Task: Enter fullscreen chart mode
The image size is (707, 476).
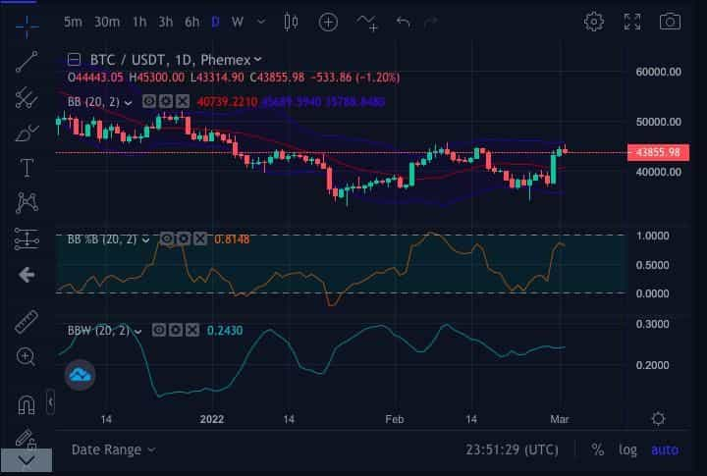Action: pyautogui.click(x=632, y=22)
